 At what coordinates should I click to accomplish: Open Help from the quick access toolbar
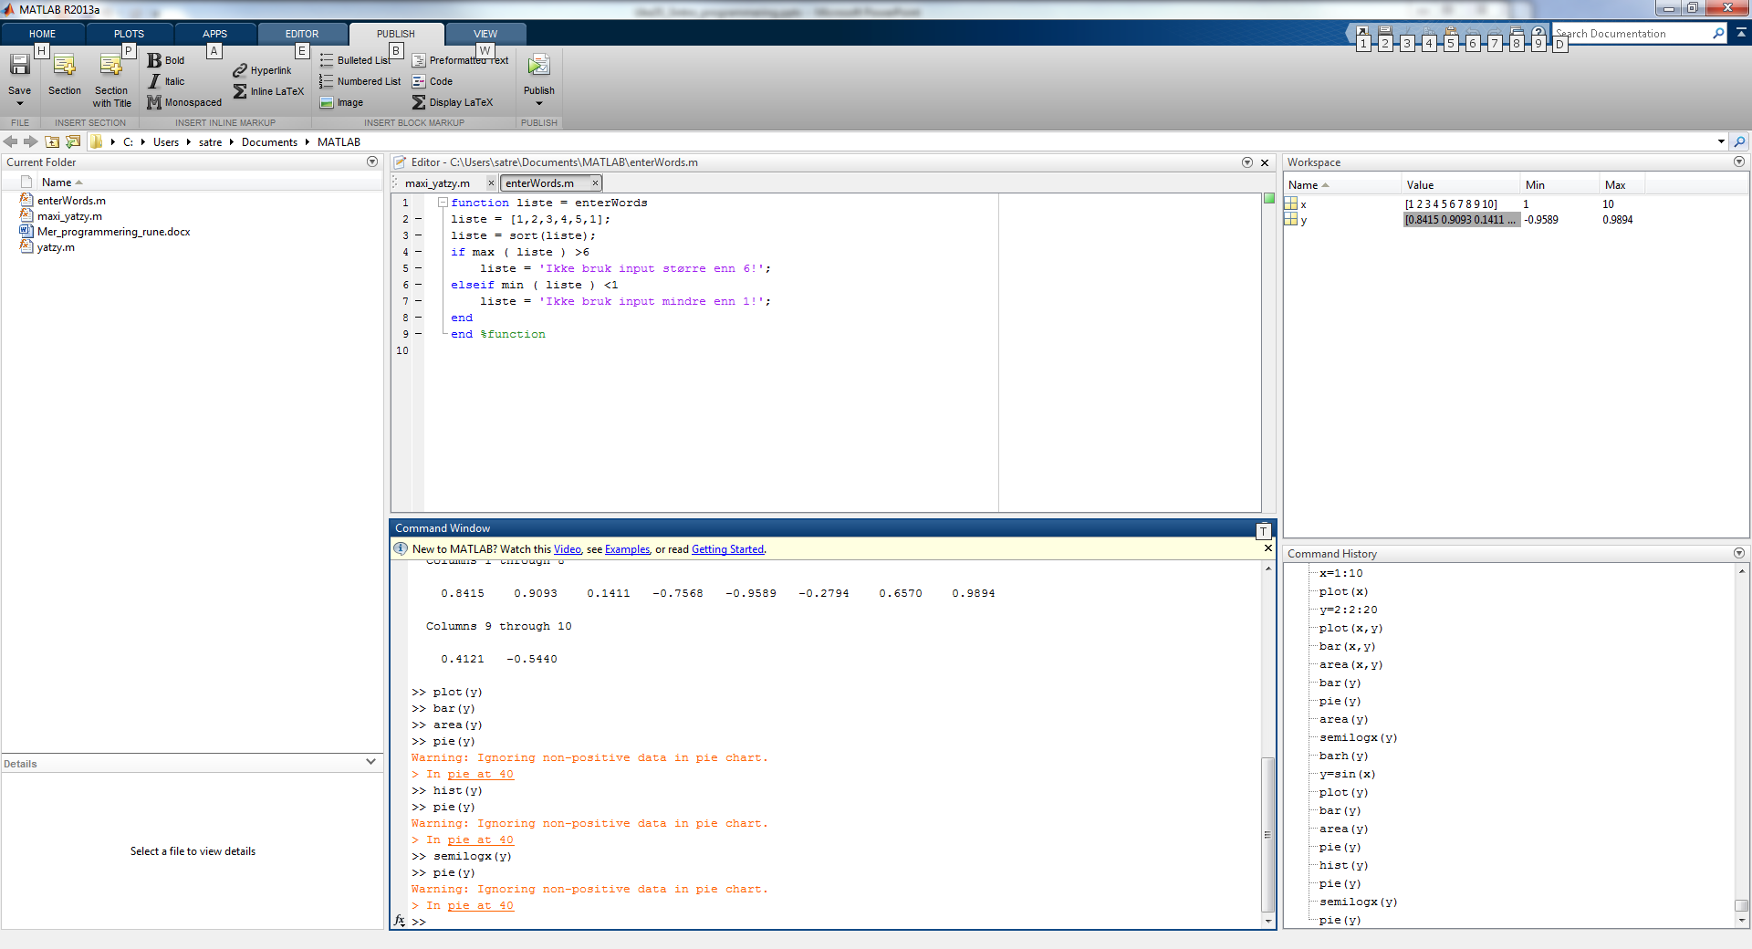point(1538,34)
